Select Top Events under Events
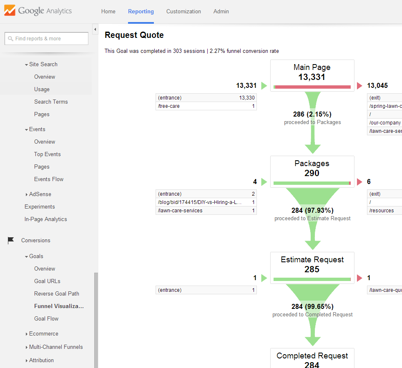This screenshot has width=402, height=368. tap(47, 154)
